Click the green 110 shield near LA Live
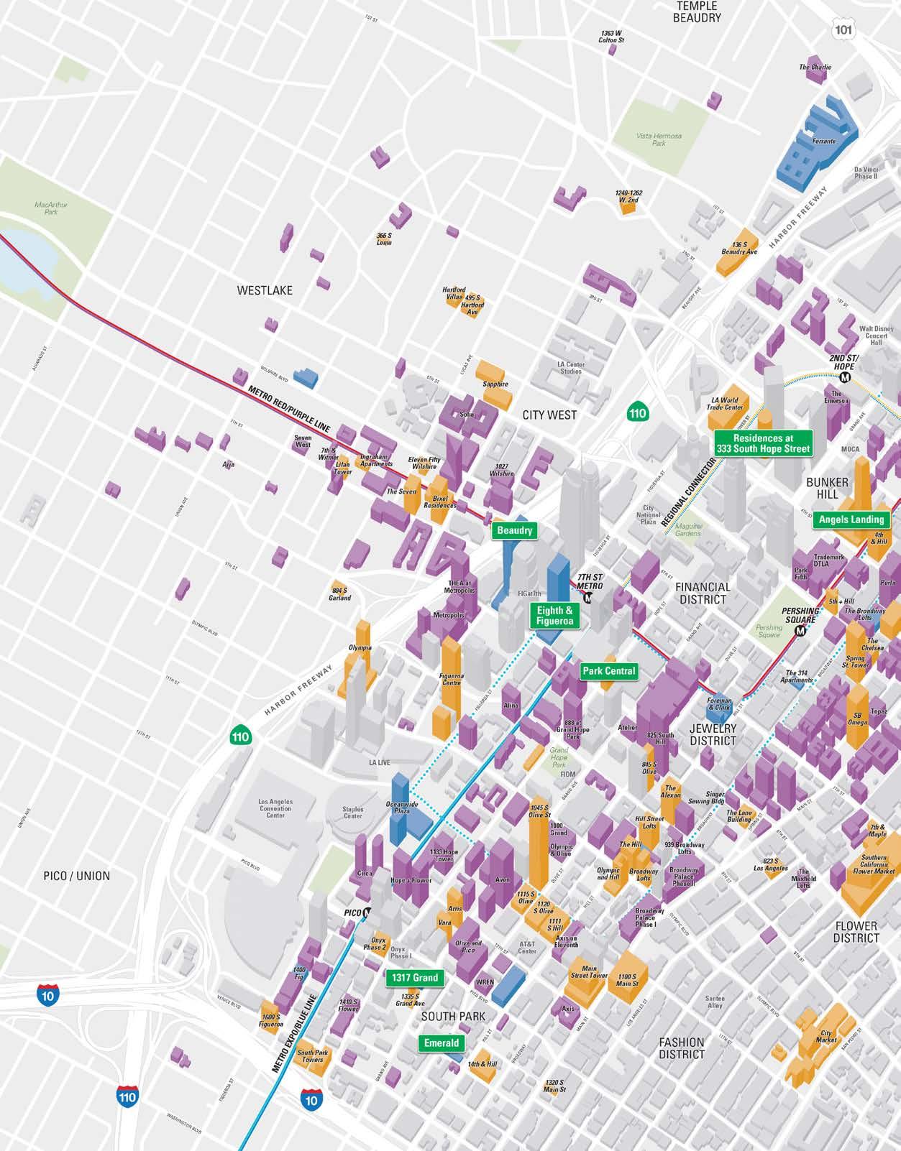Viewport: 901px width, 1151px height. click(240, 736)
